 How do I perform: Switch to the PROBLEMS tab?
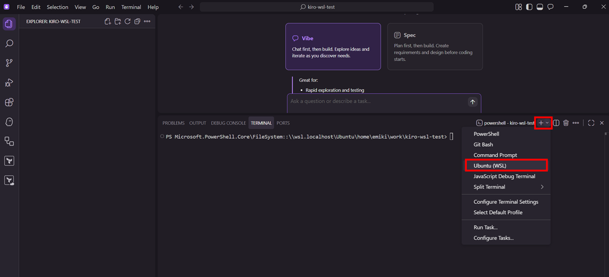click(173, 123)
